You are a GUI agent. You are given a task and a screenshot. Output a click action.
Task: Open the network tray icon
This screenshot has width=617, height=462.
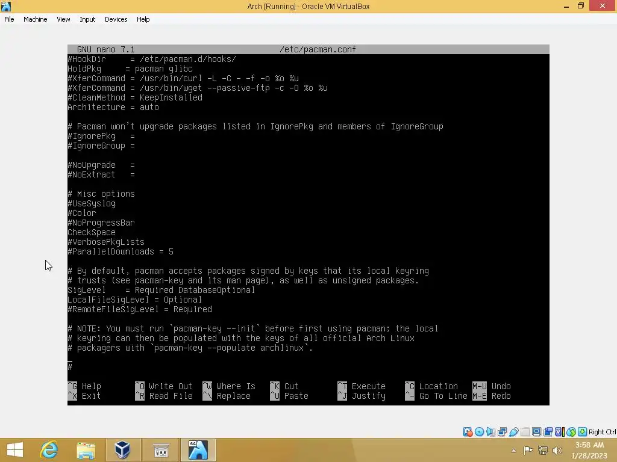click(x=543, y=450)
